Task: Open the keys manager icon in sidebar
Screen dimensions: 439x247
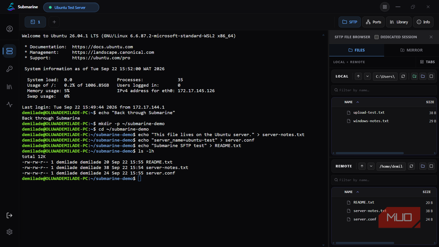Action: [10, 69]
